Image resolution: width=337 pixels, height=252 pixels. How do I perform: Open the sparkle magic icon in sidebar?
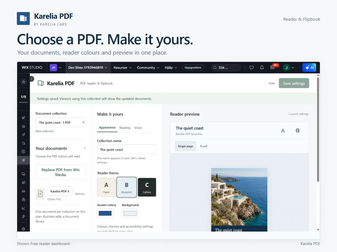(24, 135)
